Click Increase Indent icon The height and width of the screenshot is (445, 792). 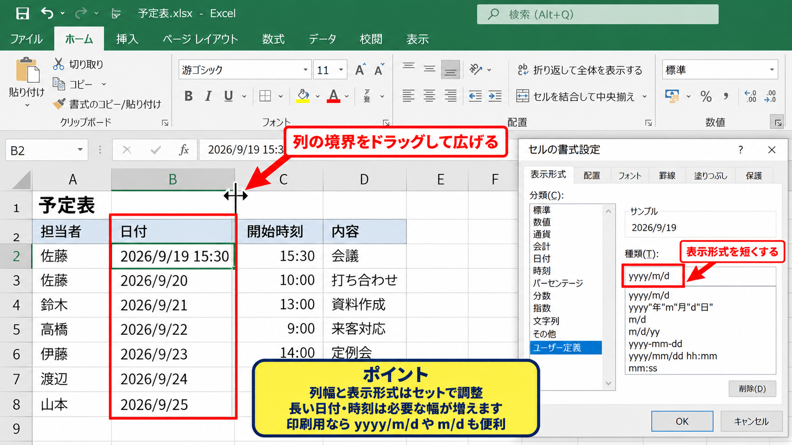pos(495,96)
